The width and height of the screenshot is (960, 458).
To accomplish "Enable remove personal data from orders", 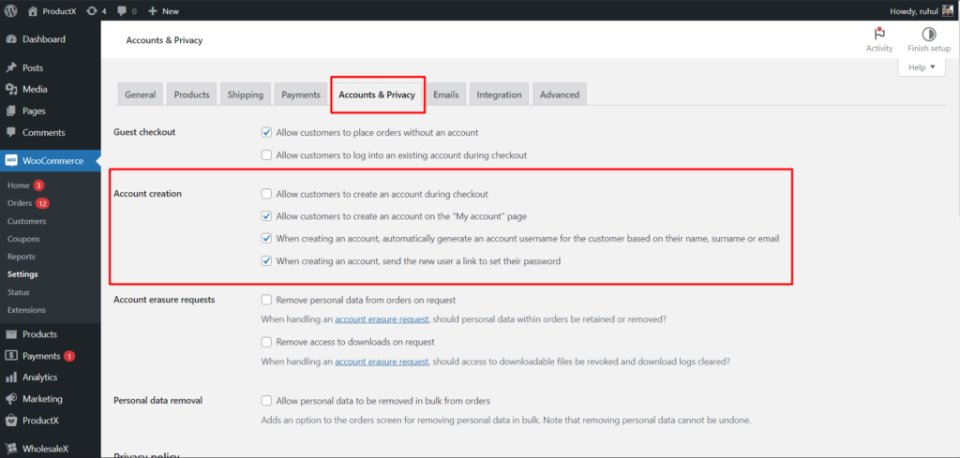I will [x=266, y=301].
